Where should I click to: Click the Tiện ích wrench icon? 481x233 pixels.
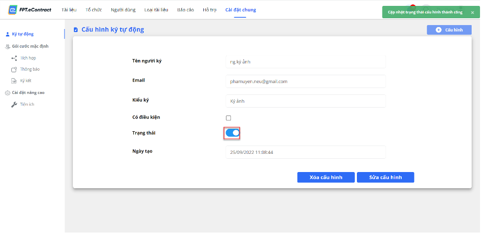[14, 105]
